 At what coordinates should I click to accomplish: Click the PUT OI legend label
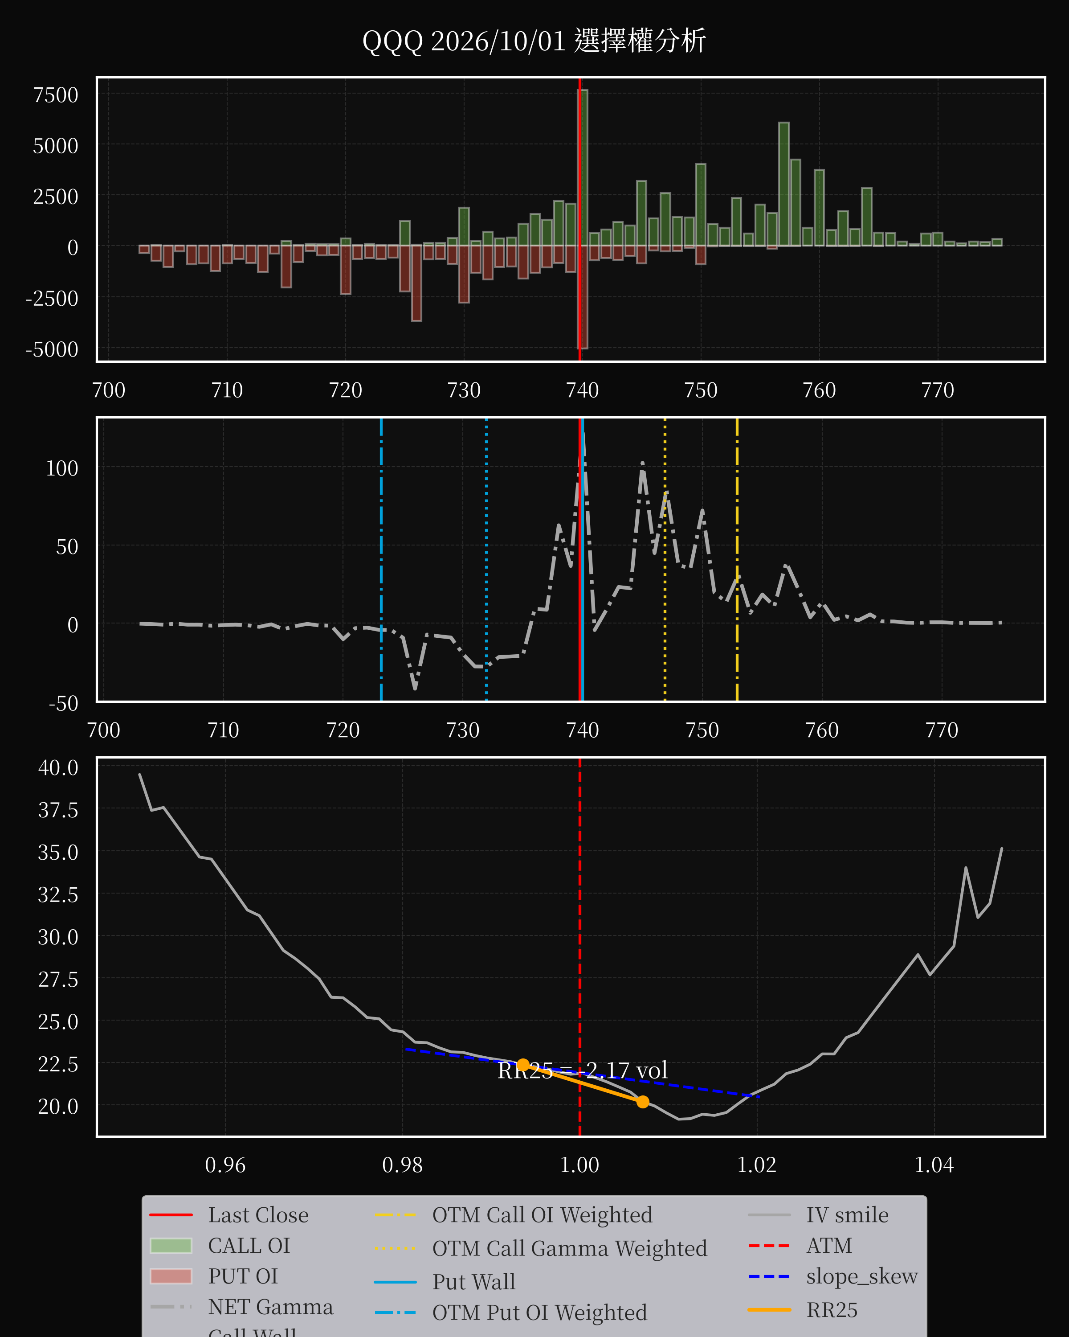pyautogui.click(x=243, y=1276)
